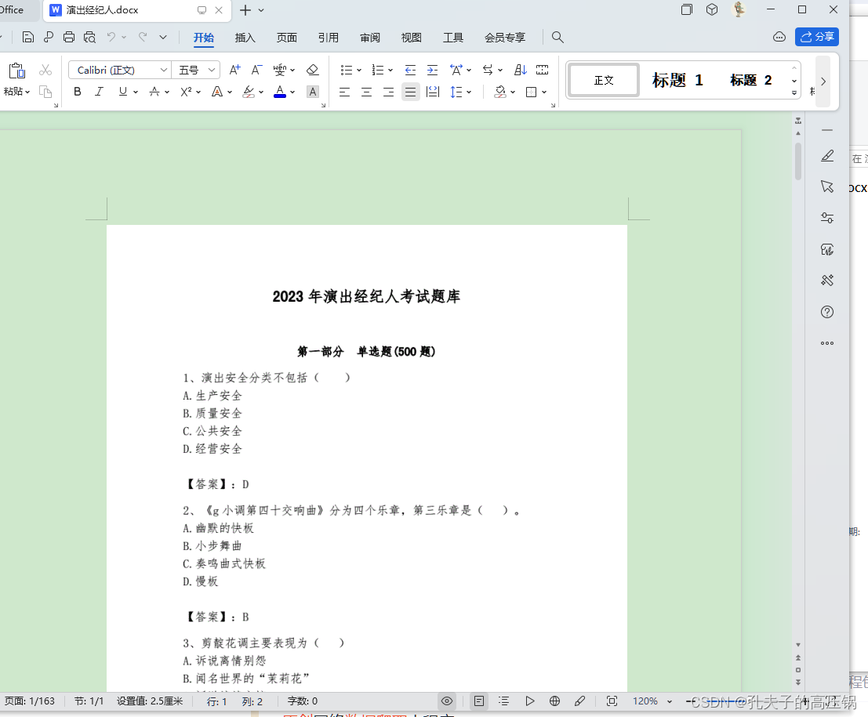Open the 审阅 ribbon tab
The image size is (868, 717).
[x=369, y=37]
